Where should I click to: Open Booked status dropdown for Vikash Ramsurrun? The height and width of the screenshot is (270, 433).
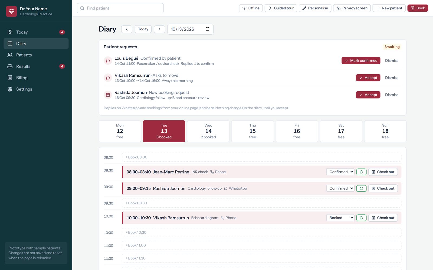tap(340, 218)
